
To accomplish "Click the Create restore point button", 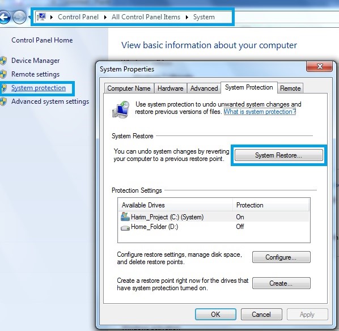I will [x=281, y=283].
